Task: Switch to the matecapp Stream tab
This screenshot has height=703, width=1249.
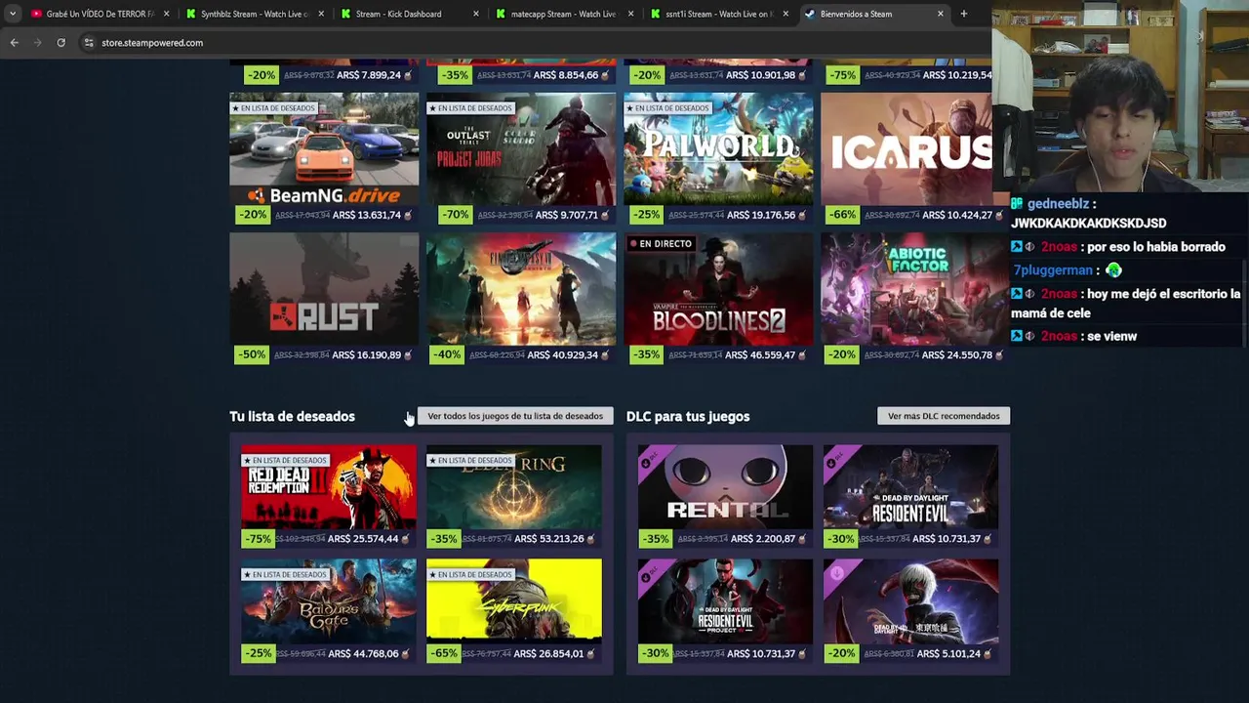Action: pyautogui.click(x=564, y=14)
